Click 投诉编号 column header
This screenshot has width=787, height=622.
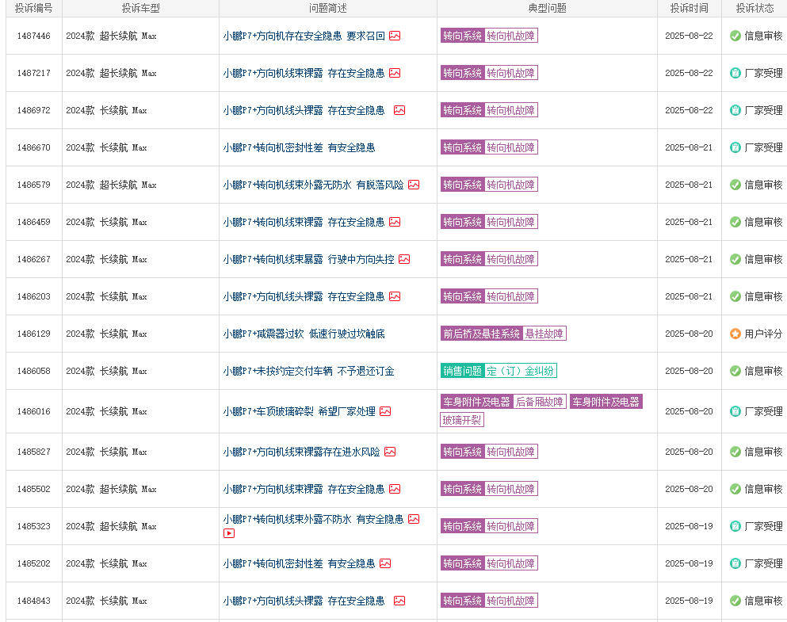click(33, 8)
